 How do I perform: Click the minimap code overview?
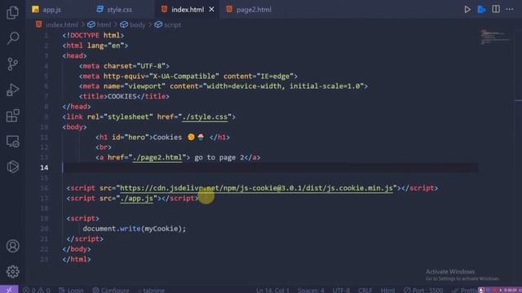click(495, 37)
